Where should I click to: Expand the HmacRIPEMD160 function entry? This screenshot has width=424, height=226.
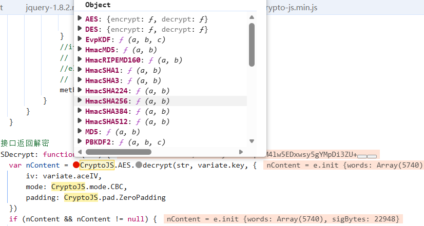tap(80, 59)
